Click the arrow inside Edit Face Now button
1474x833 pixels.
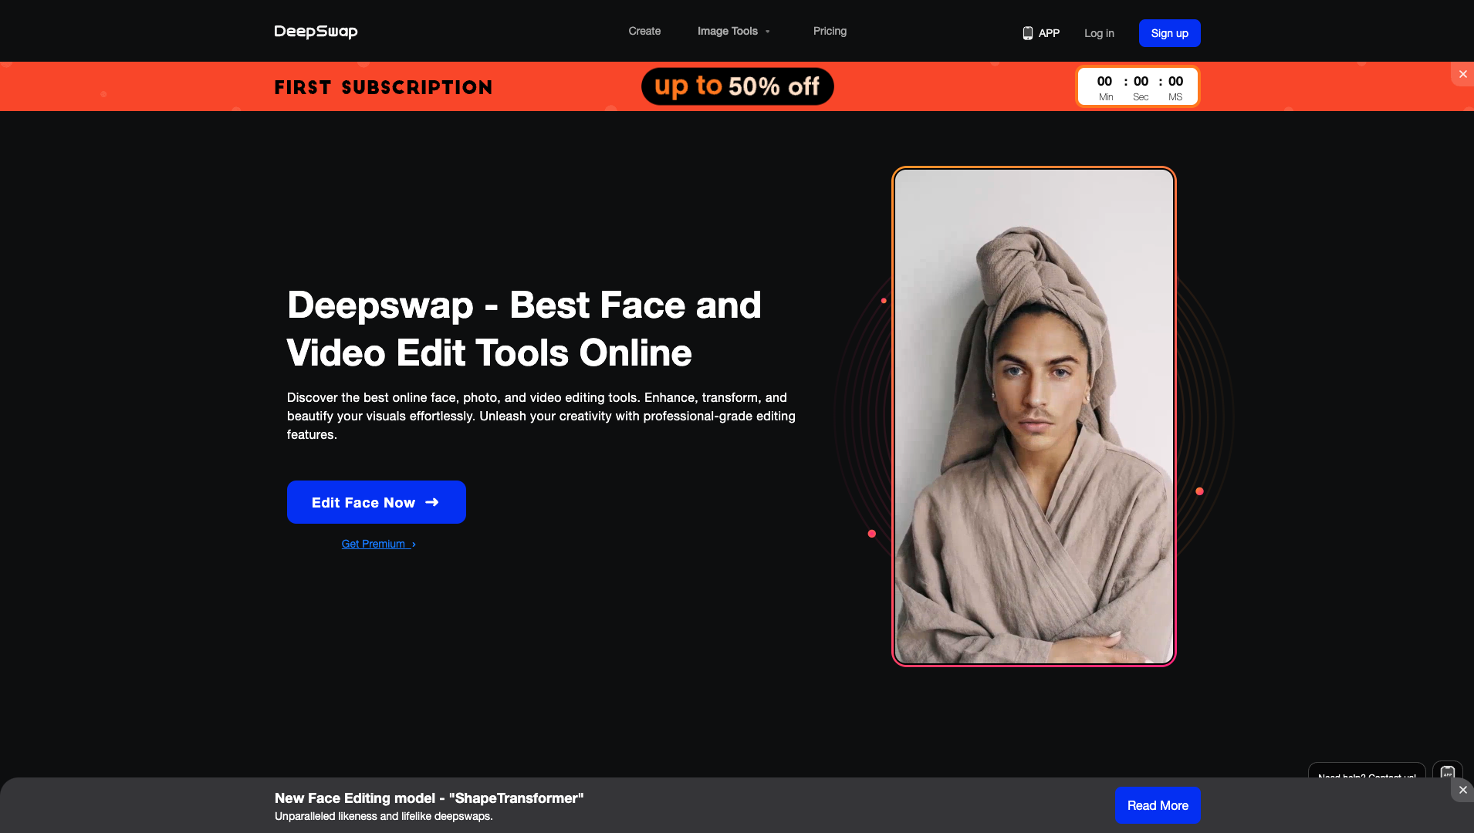click(x=432, y=502)
